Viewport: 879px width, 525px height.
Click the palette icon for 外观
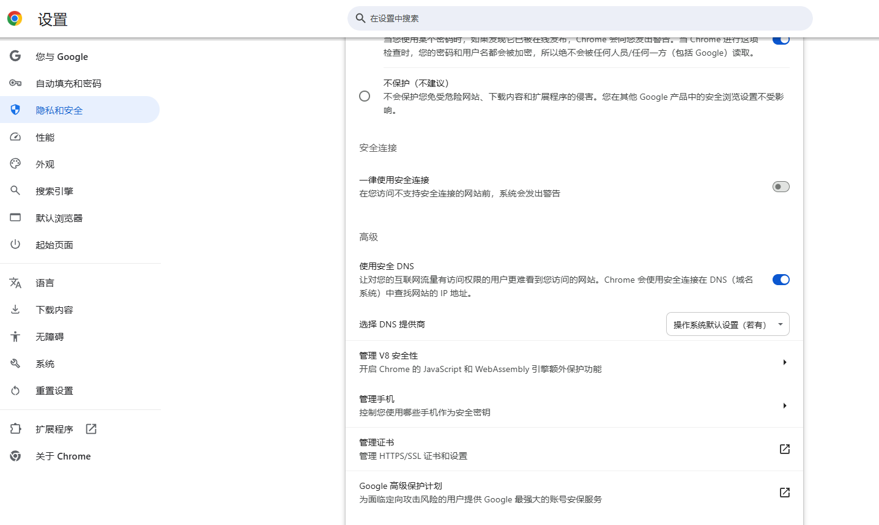15,164
